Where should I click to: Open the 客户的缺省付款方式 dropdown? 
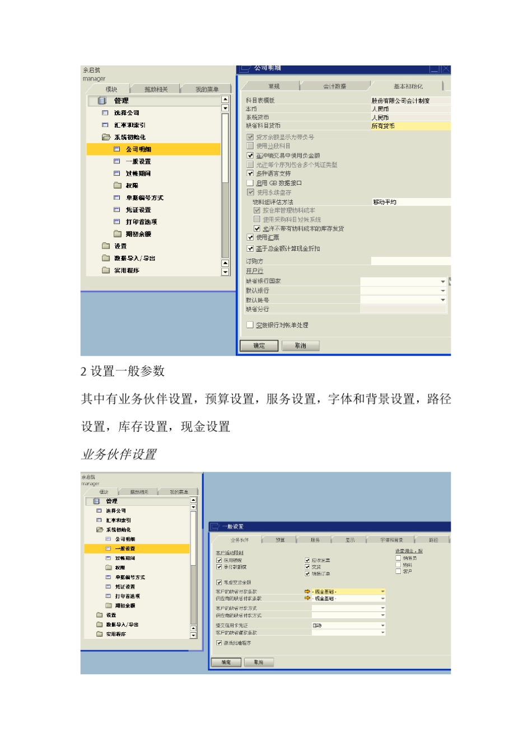(383, 608)
